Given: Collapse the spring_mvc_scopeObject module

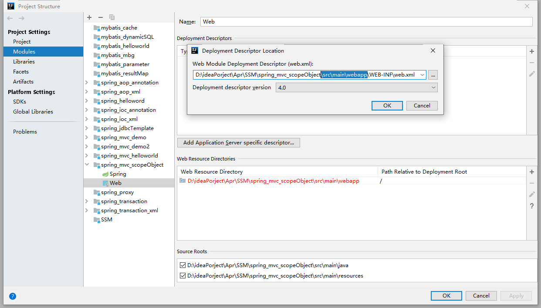Looking at the screenshot, I should pos(87,165).
